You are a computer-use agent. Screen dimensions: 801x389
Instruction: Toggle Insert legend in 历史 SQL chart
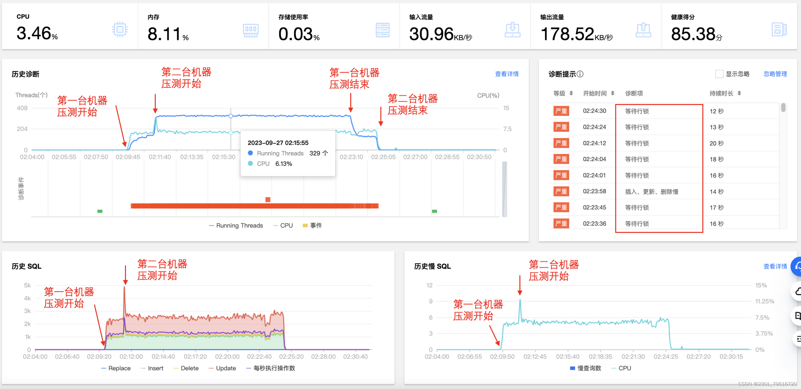click(x=152, y=368)
